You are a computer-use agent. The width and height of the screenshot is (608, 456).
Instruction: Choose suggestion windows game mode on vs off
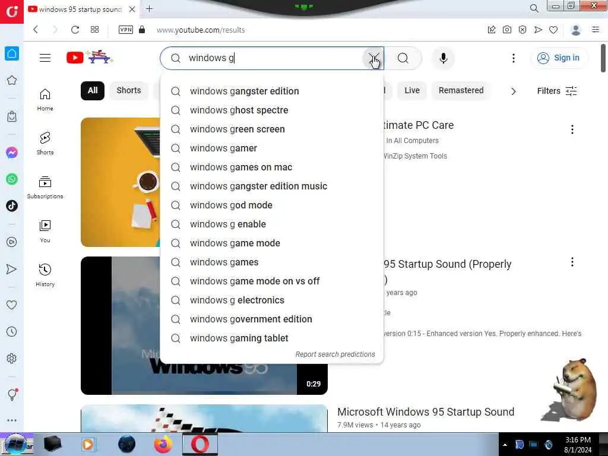pyautogui.click(x=272, y=281)
